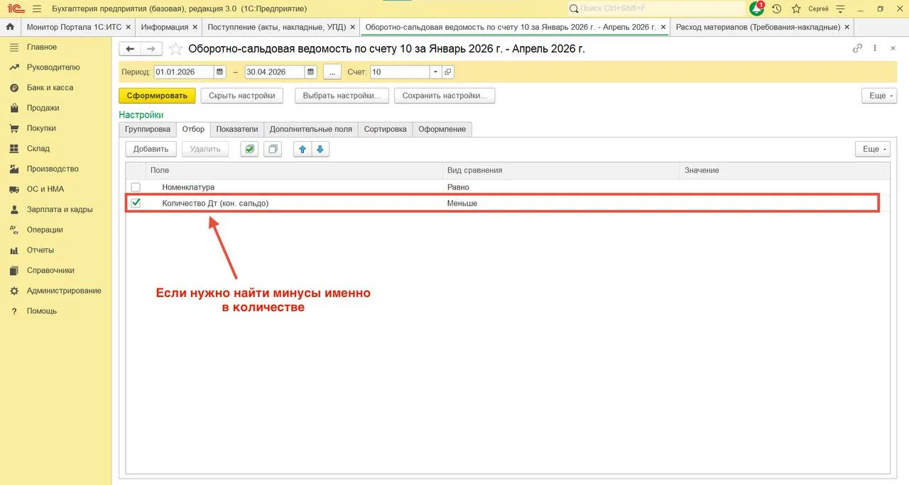This screenshot has width=909, height=485.
Task: Move filter row up with blue arrow
Action: click(x=303, y=149)
